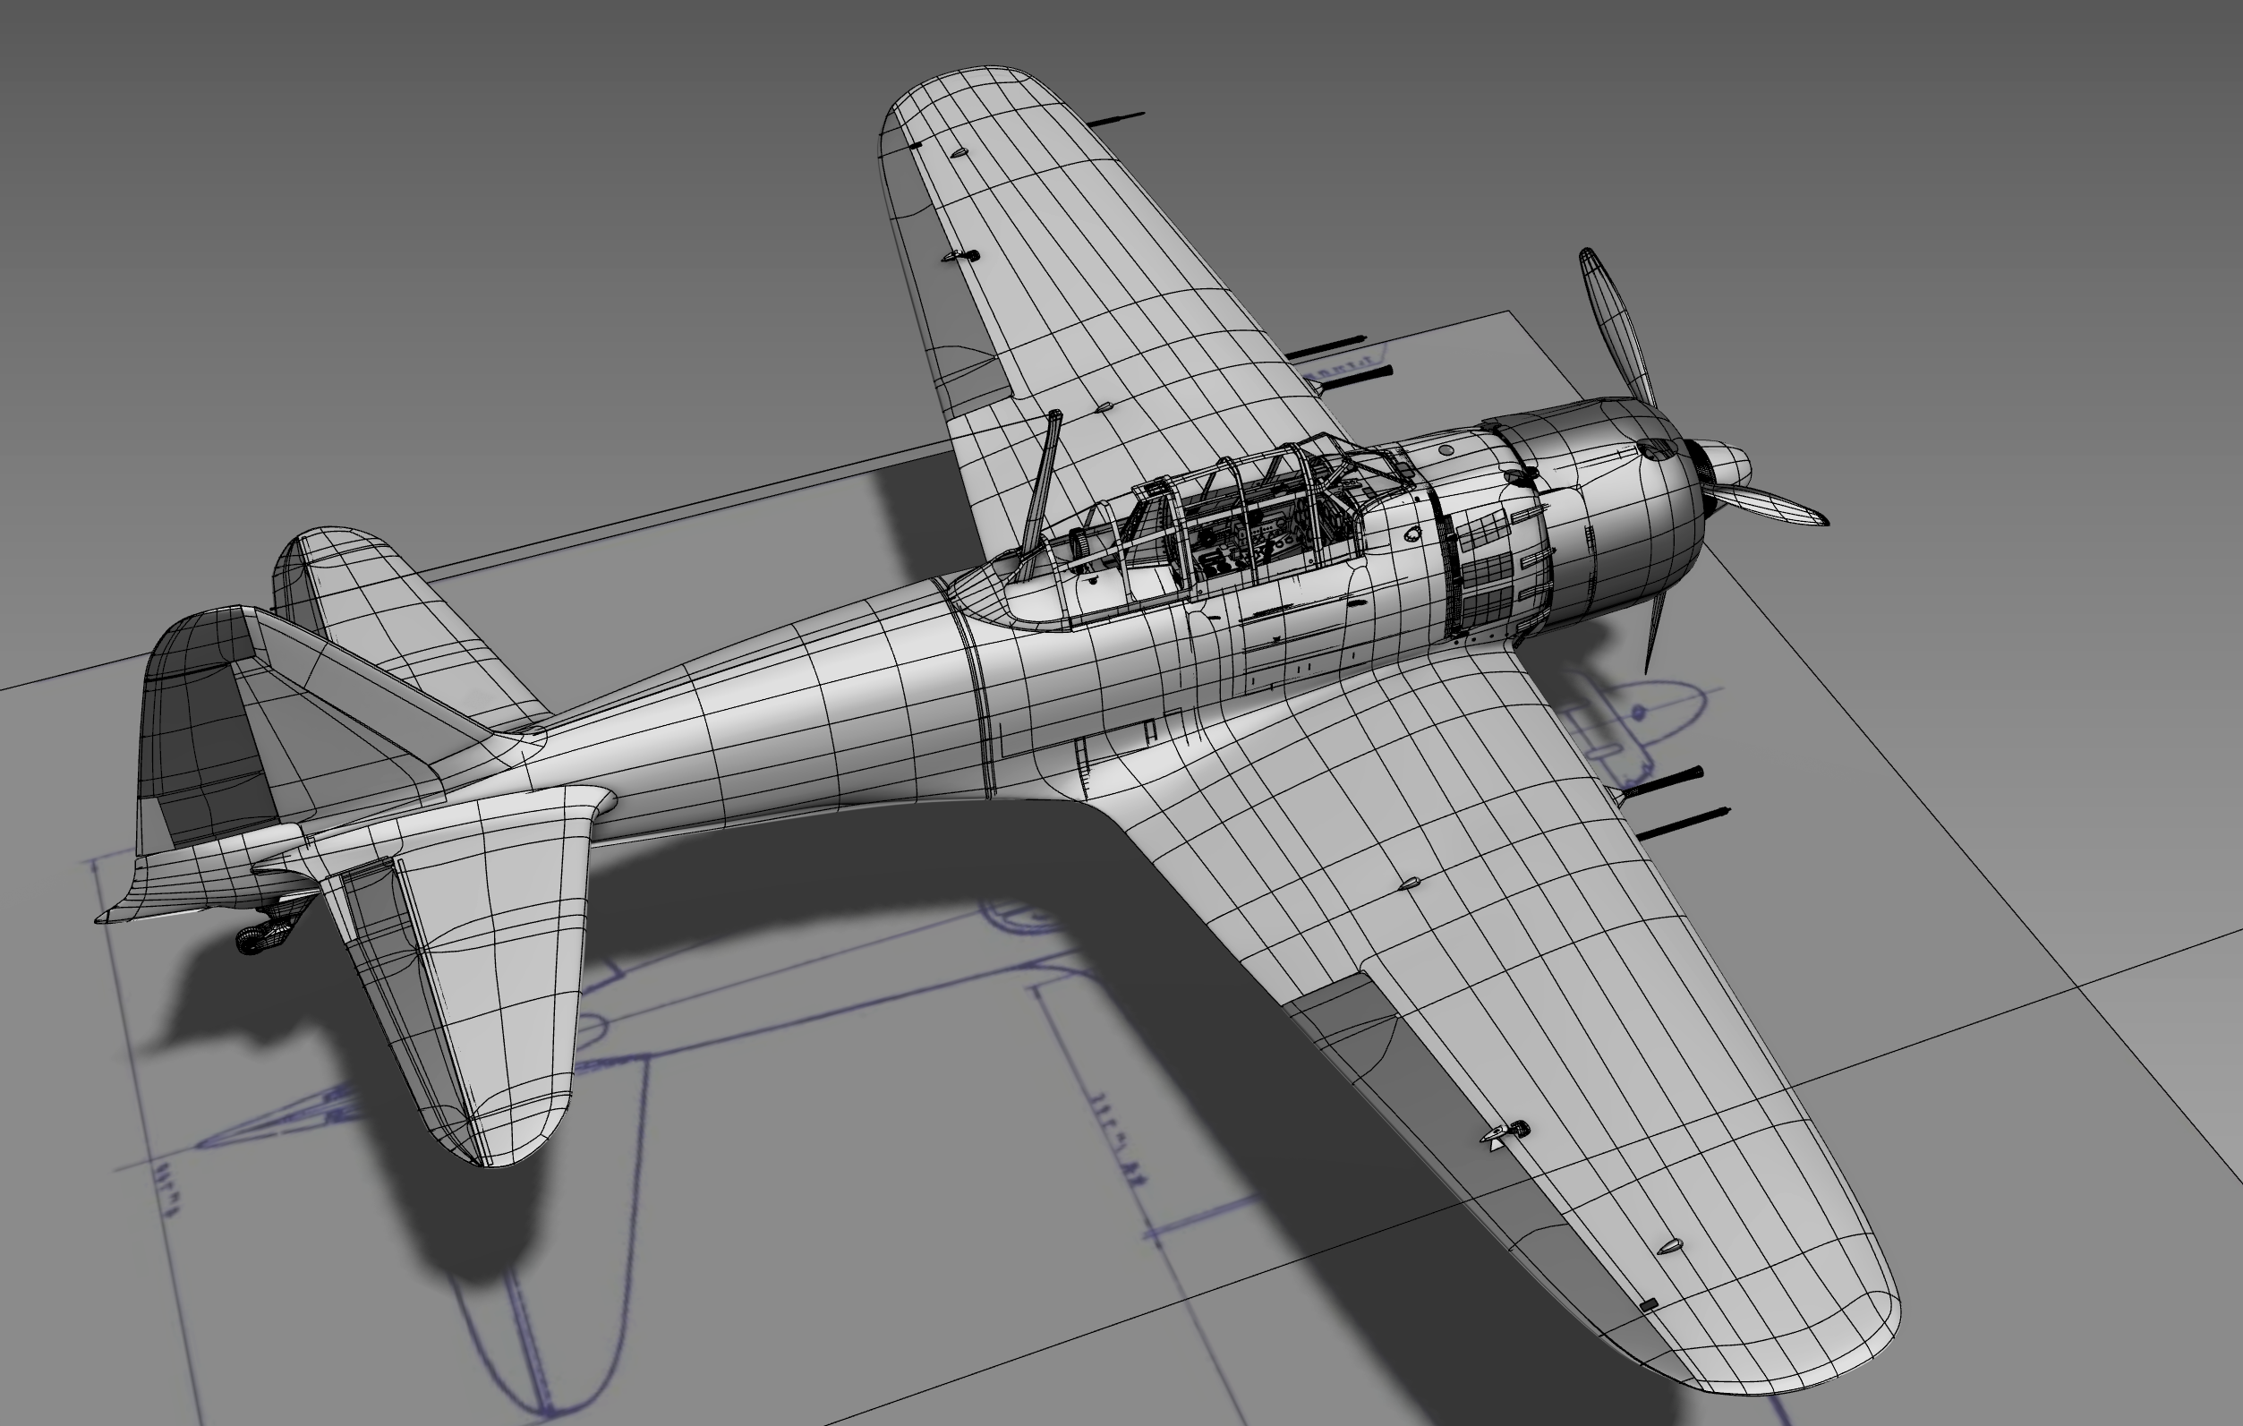Click the tail cone tip
Screen dimensions: 2243x1426
[x=105, y=918]
